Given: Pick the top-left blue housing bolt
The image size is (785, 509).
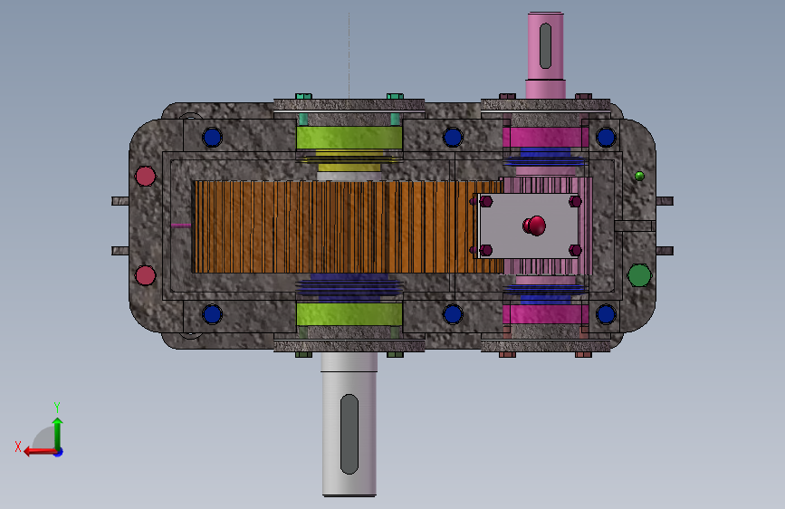Looking at the screenshot, I should [x=212, y=137].
